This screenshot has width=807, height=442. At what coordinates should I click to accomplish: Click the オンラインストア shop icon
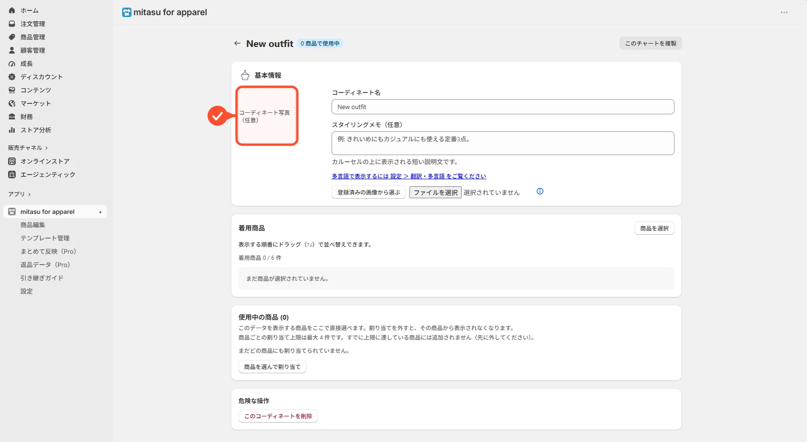point(12,161)
